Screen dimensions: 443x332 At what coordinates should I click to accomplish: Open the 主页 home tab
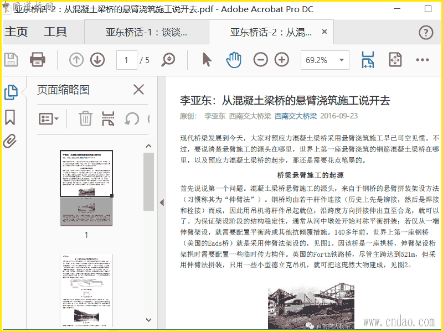tap(16, 32)
